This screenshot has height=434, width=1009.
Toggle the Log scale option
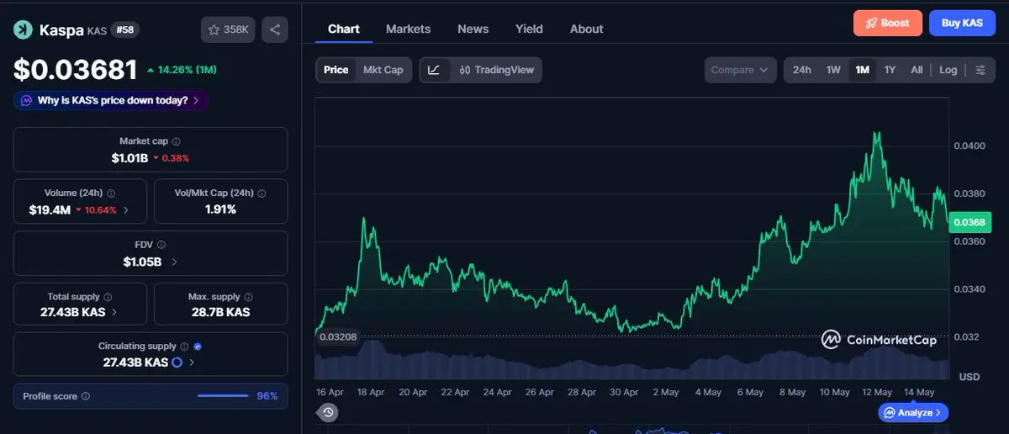coord(948,70)
